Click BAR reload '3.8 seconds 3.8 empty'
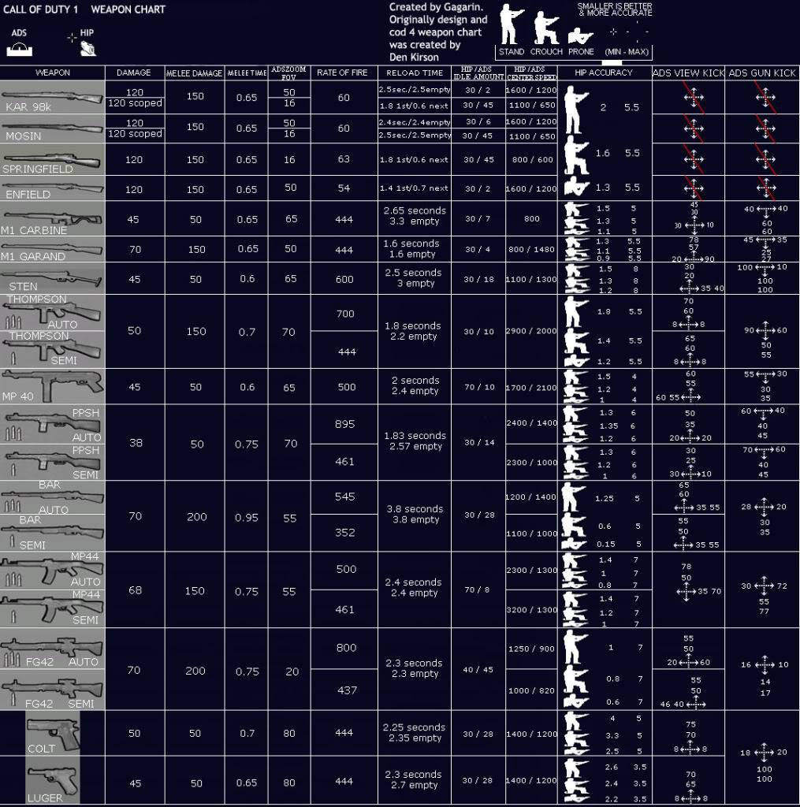Image resolution: width=800 pixels, height=807 pixels. point(415,514)
